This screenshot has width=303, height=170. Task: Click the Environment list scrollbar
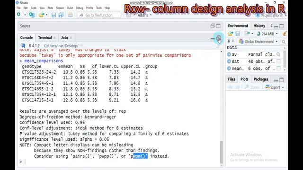point(285,59)
